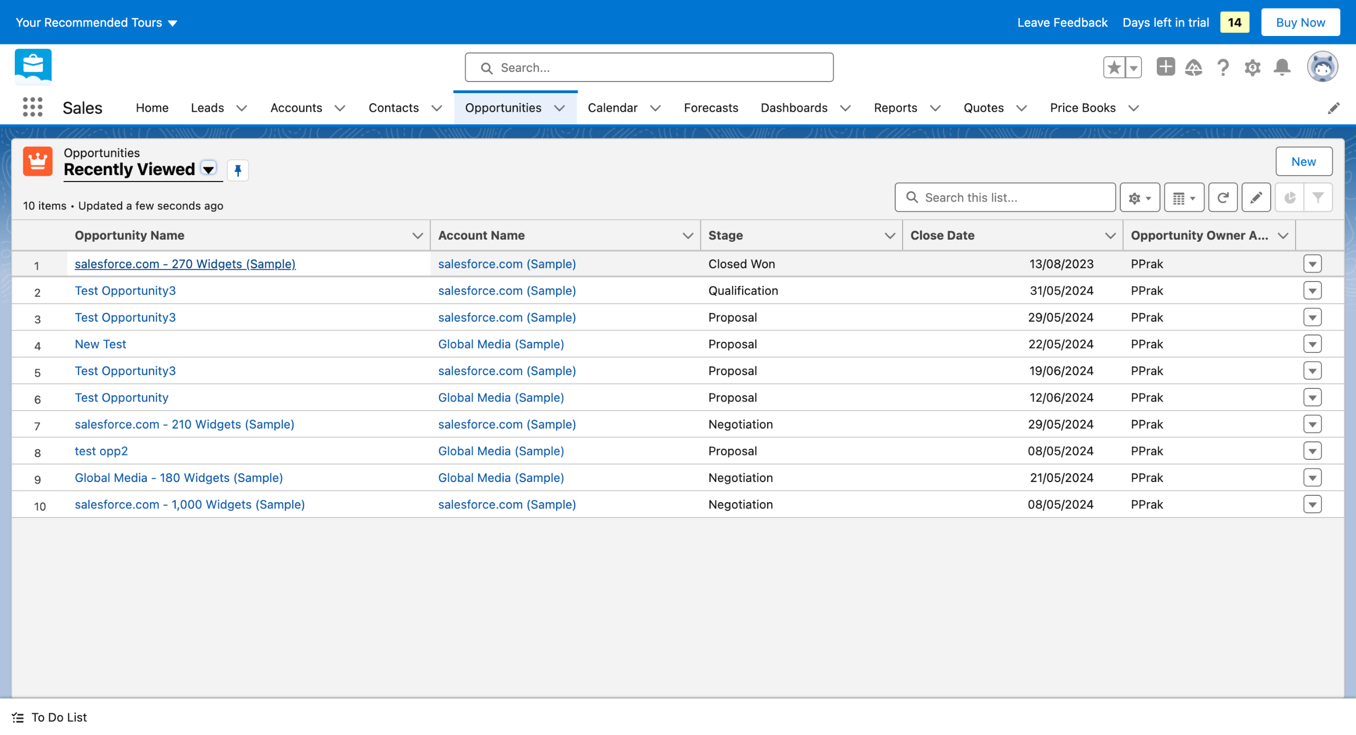Sort by the Stage column header
This screenshot has height=735, width=1356.
click(x=726, y=235)
